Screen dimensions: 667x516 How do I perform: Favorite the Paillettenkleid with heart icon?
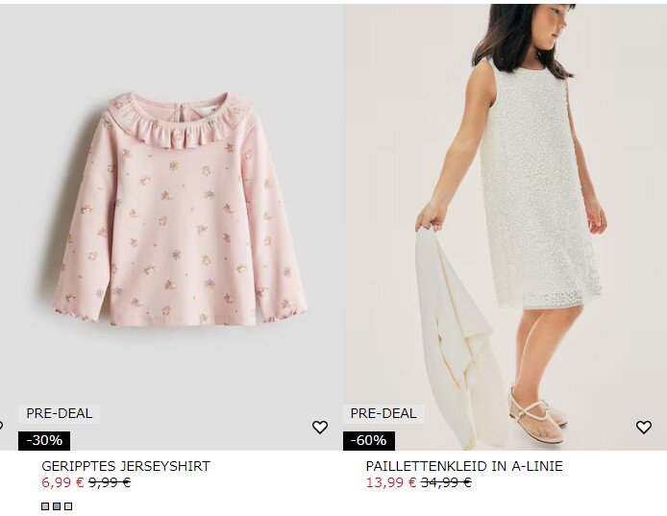coord(644,427)
